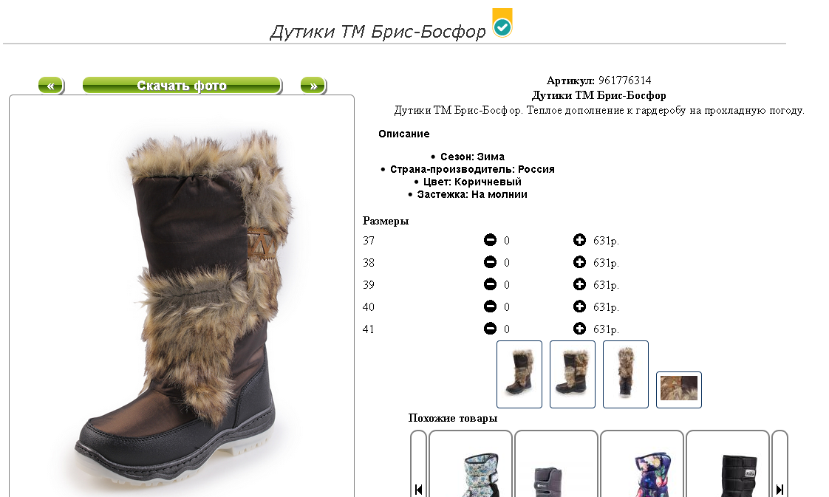
Task: Select third thumbnail showing back view
Action: click(626, 374)
